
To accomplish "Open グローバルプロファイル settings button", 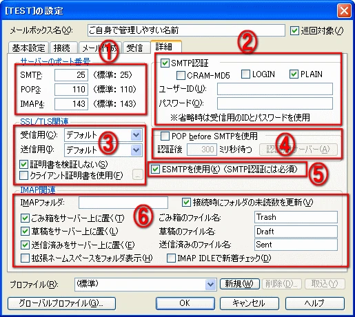I will coord(61,303).
